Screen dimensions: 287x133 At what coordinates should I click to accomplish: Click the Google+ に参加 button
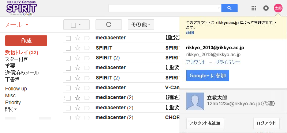pyautogui.click(x=208, y=76)
